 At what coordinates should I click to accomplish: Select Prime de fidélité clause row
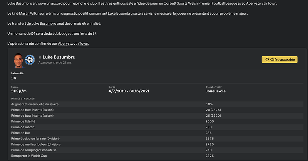[157, 121]
